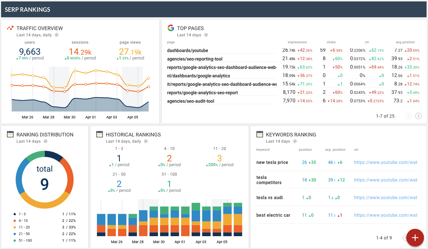Click the keyword 'tesla competitors'
Screen dimensions: 428x249
tap(269, 180)
